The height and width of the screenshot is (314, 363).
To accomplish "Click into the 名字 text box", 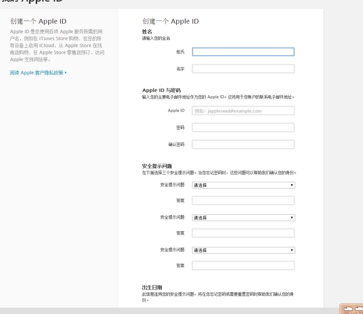I will coord(243,69).
